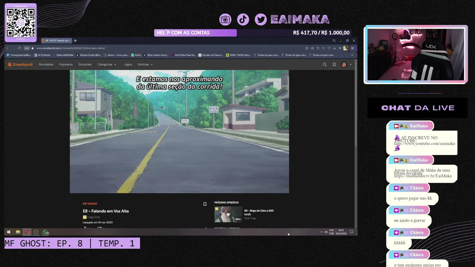Open the Cronograma EaiMa bookmark
This screenshot has height=267, width=475.
coord(19,55)
